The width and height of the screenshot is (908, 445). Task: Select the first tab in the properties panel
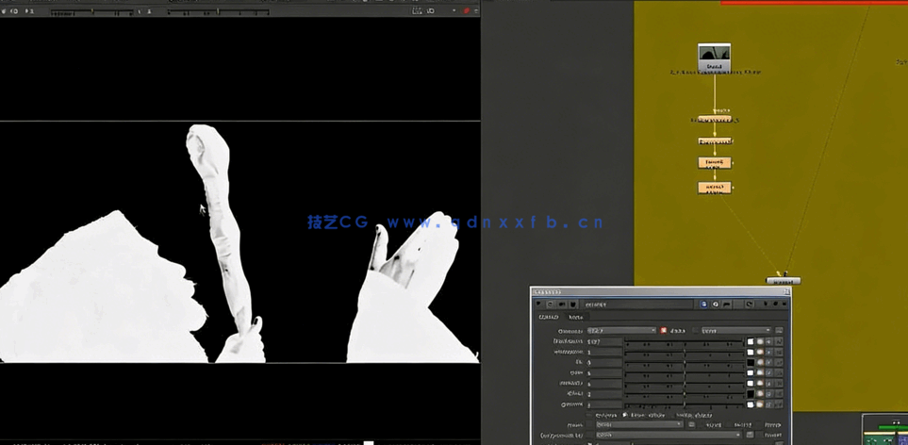pos(548,318)
